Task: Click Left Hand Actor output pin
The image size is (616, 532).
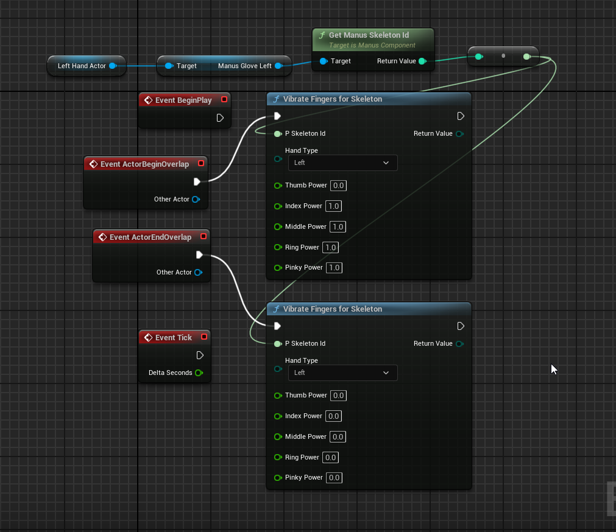Action: pyautogui.click(x=113, y=66)
